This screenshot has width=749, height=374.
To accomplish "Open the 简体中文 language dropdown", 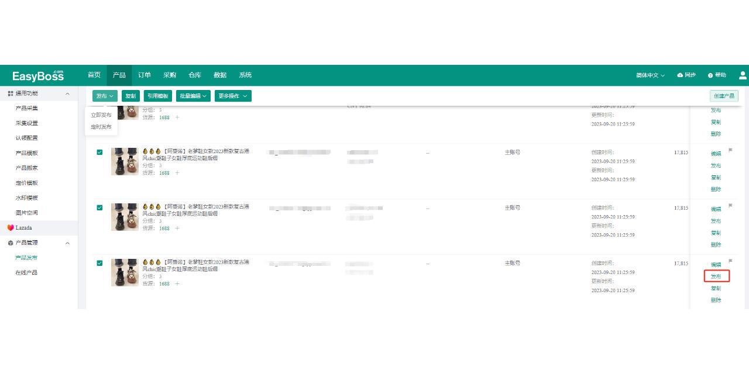I will click(x=651, y=75).
